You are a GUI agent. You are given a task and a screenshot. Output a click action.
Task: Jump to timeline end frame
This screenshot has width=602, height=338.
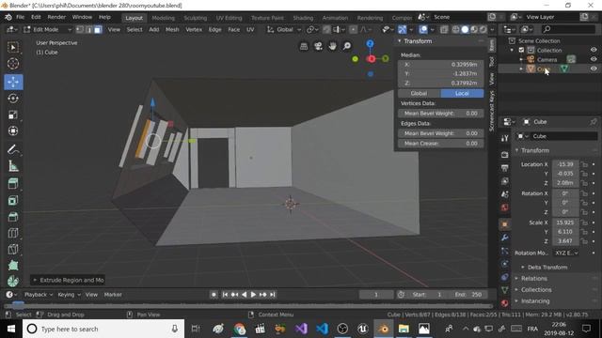(x=272, y=294)
